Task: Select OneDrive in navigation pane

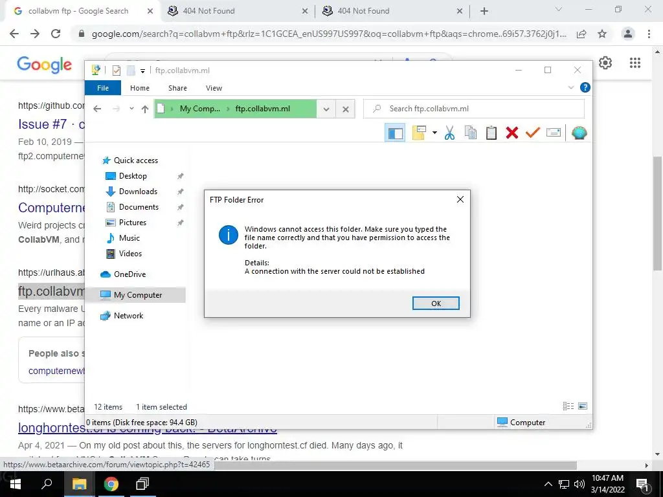Action: [129, 274]
